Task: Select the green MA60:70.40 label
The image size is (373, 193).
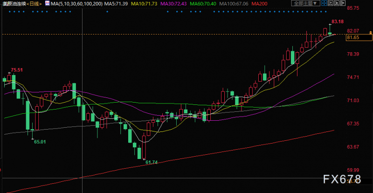Action: point(202,4)
